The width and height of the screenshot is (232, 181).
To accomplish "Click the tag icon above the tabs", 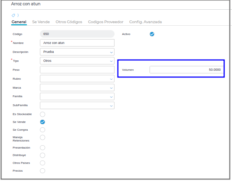I will (x=13, y=15).
